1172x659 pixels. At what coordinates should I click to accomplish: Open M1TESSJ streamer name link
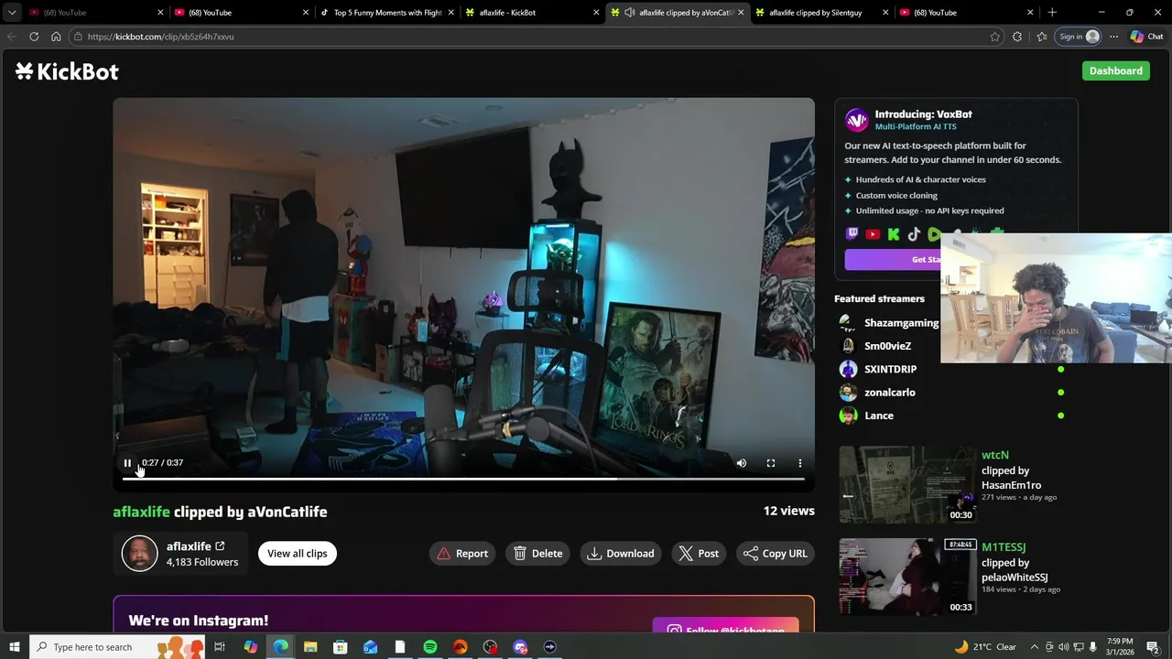point(1004,547)
